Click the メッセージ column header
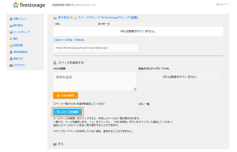Viewport: 237px width, 152px height. (104, 24)
